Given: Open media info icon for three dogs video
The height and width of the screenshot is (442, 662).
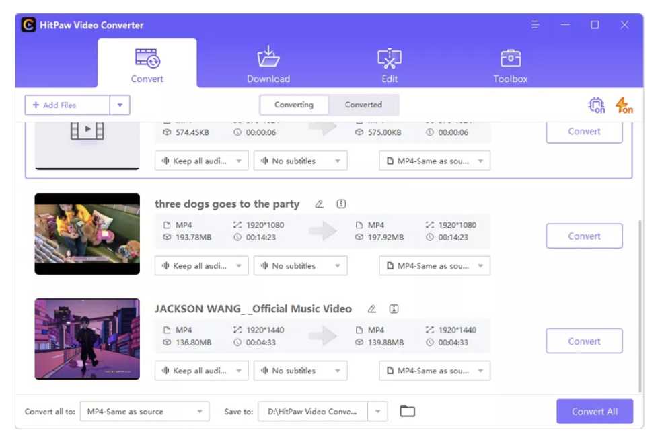Looking at the screenshot, I should coord(341,204).
